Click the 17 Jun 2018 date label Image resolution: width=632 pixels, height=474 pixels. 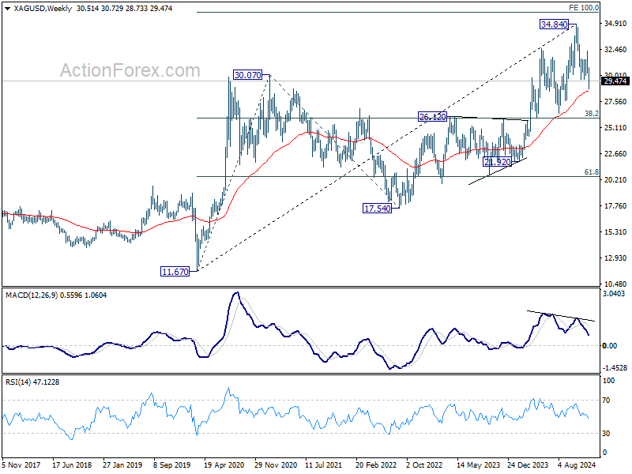pyautogui.click(x=72, y=465)
